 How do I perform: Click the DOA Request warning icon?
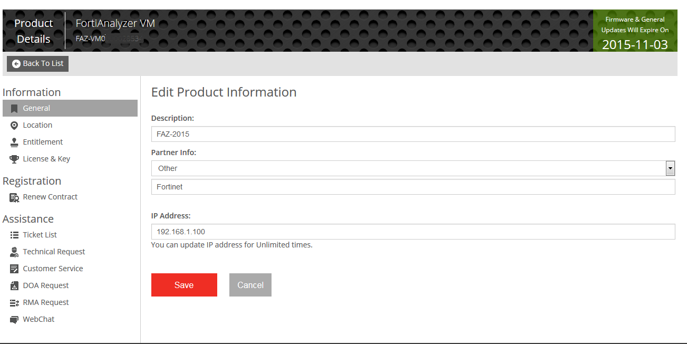pyautogui.click(x=14, y=286)
